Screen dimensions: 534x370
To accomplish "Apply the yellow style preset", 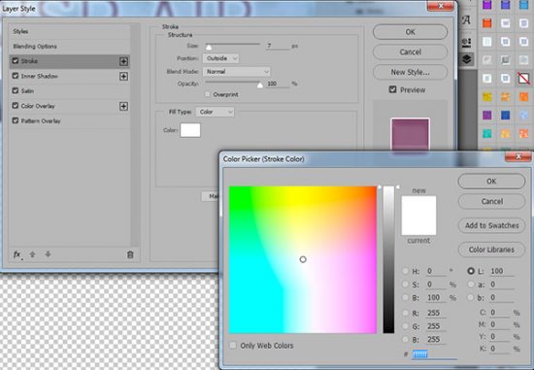I will tap(487, 97).
